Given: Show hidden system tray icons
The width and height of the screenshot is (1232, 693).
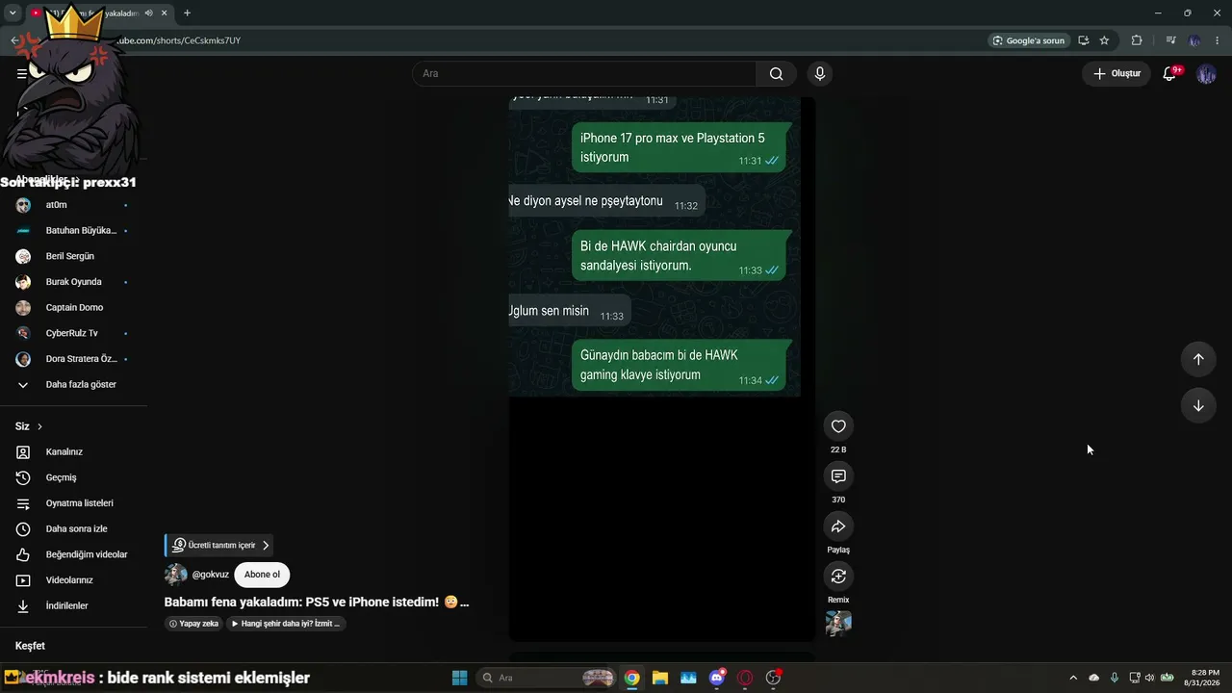Looking at the screenshot, I should click(x=1073, y=678).
